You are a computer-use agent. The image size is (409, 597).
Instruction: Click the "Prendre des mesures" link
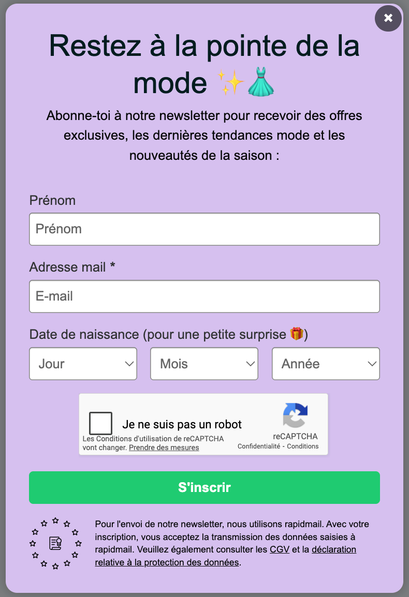pos(164,447)
